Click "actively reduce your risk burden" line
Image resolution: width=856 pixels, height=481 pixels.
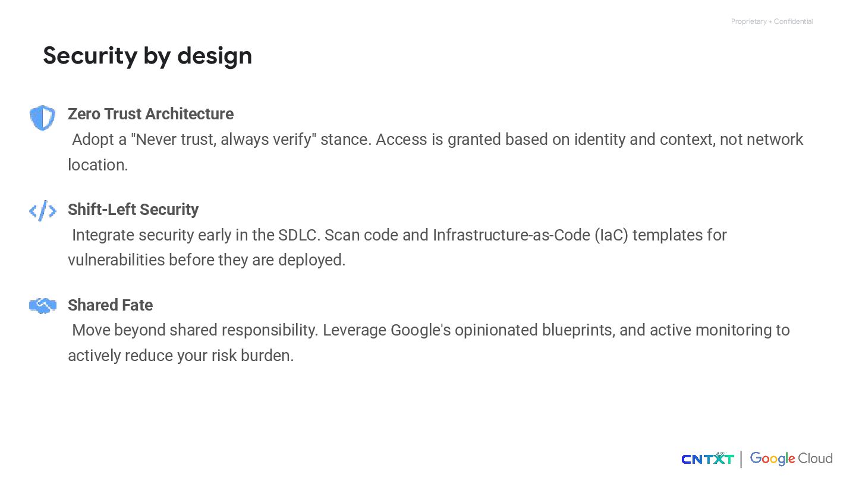pos(181,356)
